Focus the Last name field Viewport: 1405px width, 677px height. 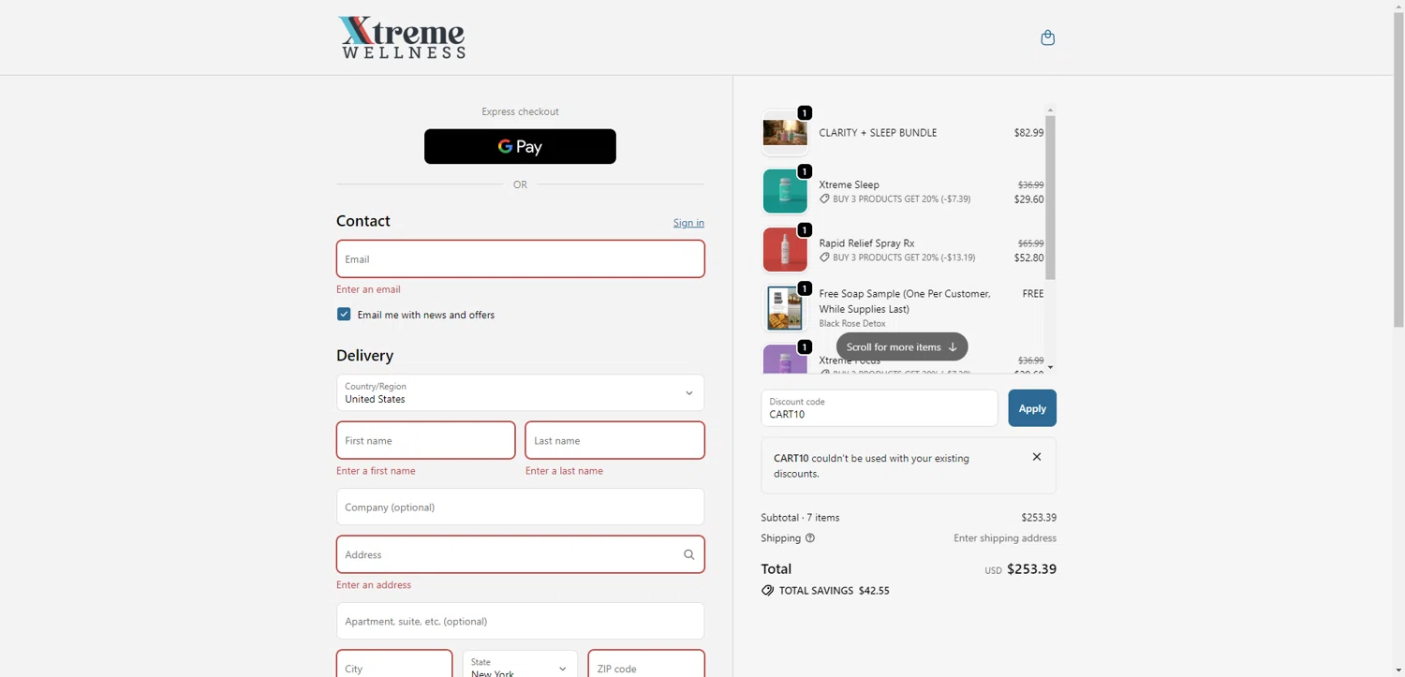[x=614, y=440]
